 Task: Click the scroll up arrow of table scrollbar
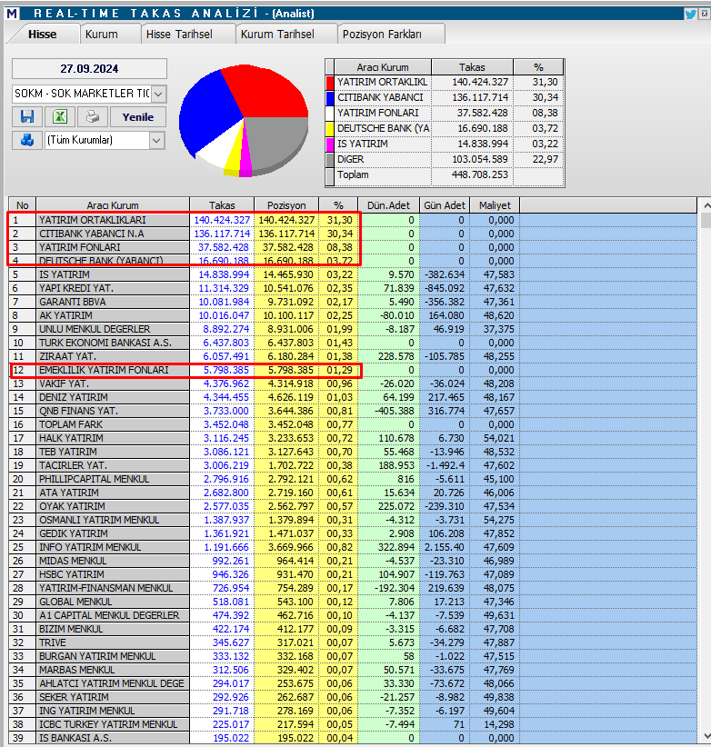point(706,205)
